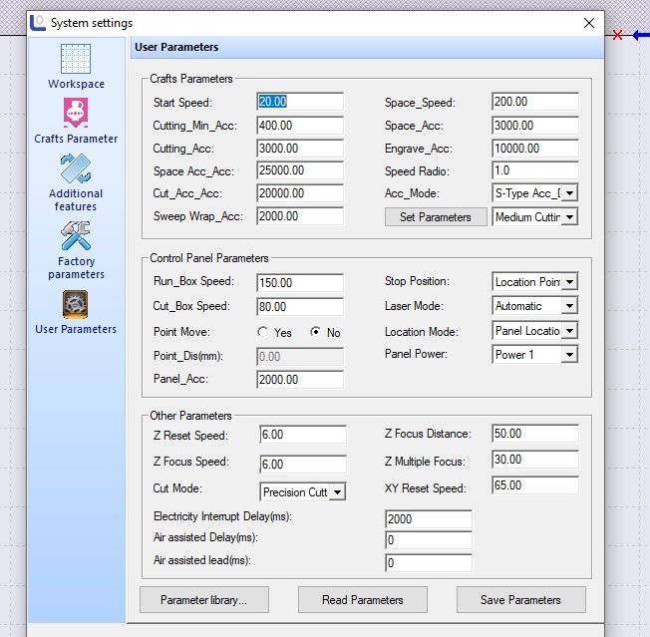650x637 pixels.
Task: Click the System settings title bar logo
Action: 37,22
